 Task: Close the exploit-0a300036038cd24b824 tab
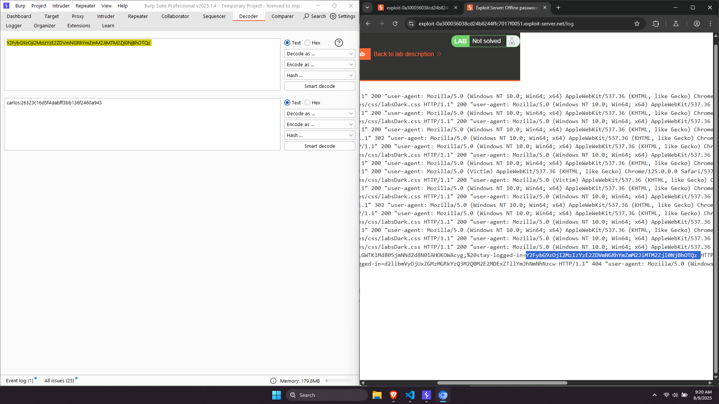coord(456,7)
